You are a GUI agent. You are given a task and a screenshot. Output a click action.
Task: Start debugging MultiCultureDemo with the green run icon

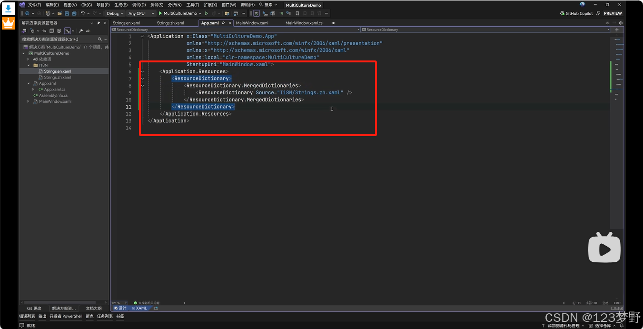click(160, 13)
